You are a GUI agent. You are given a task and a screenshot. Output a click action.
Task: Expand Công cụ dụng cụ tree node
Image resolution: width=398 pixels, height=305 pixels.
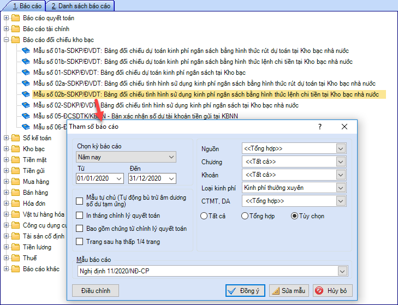[7, 225]
